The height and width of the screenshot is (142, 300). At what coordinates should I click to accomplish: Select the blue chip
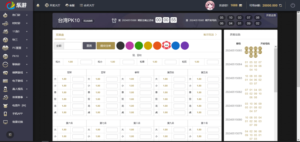click(x=176, y=45)
